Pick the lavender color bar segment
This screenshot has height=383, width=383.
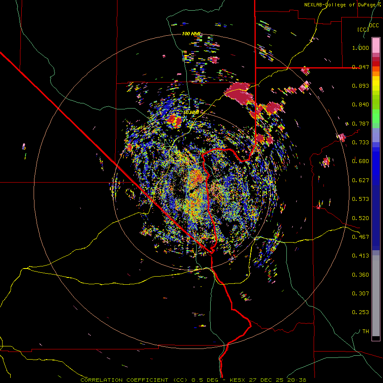coord(376,135)
